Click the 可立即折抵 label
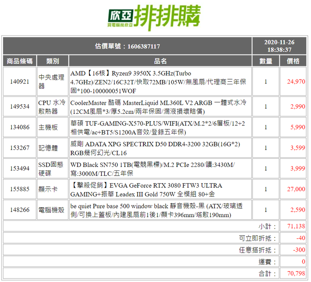 click(x=257, y=238)
